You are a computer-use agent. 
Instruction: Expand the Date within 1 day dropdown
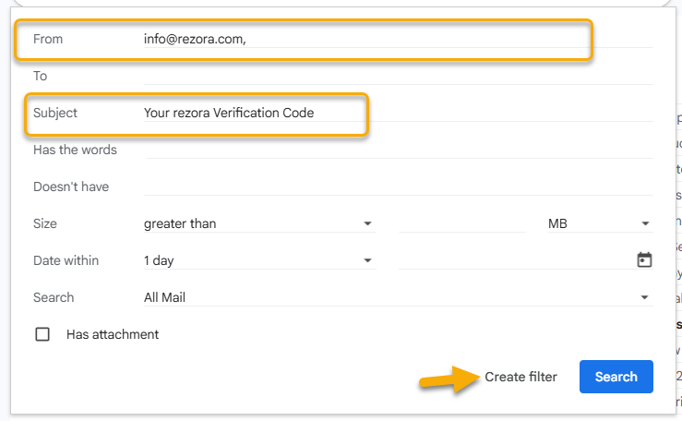259,260
